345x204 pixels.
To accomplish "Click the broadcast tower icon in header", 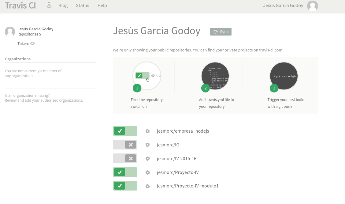I will coord(49,6).
